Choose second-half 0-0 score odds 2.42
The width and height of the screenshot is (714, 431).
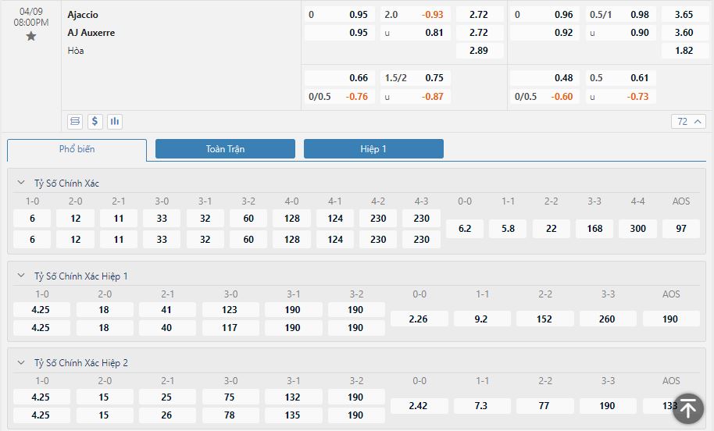(x=419, y=405)
